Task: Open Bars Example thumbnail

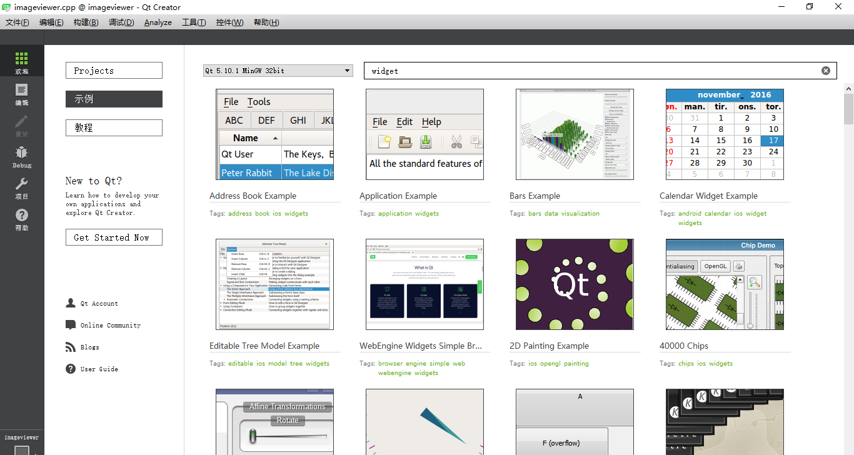Action: tap(575, 134)
